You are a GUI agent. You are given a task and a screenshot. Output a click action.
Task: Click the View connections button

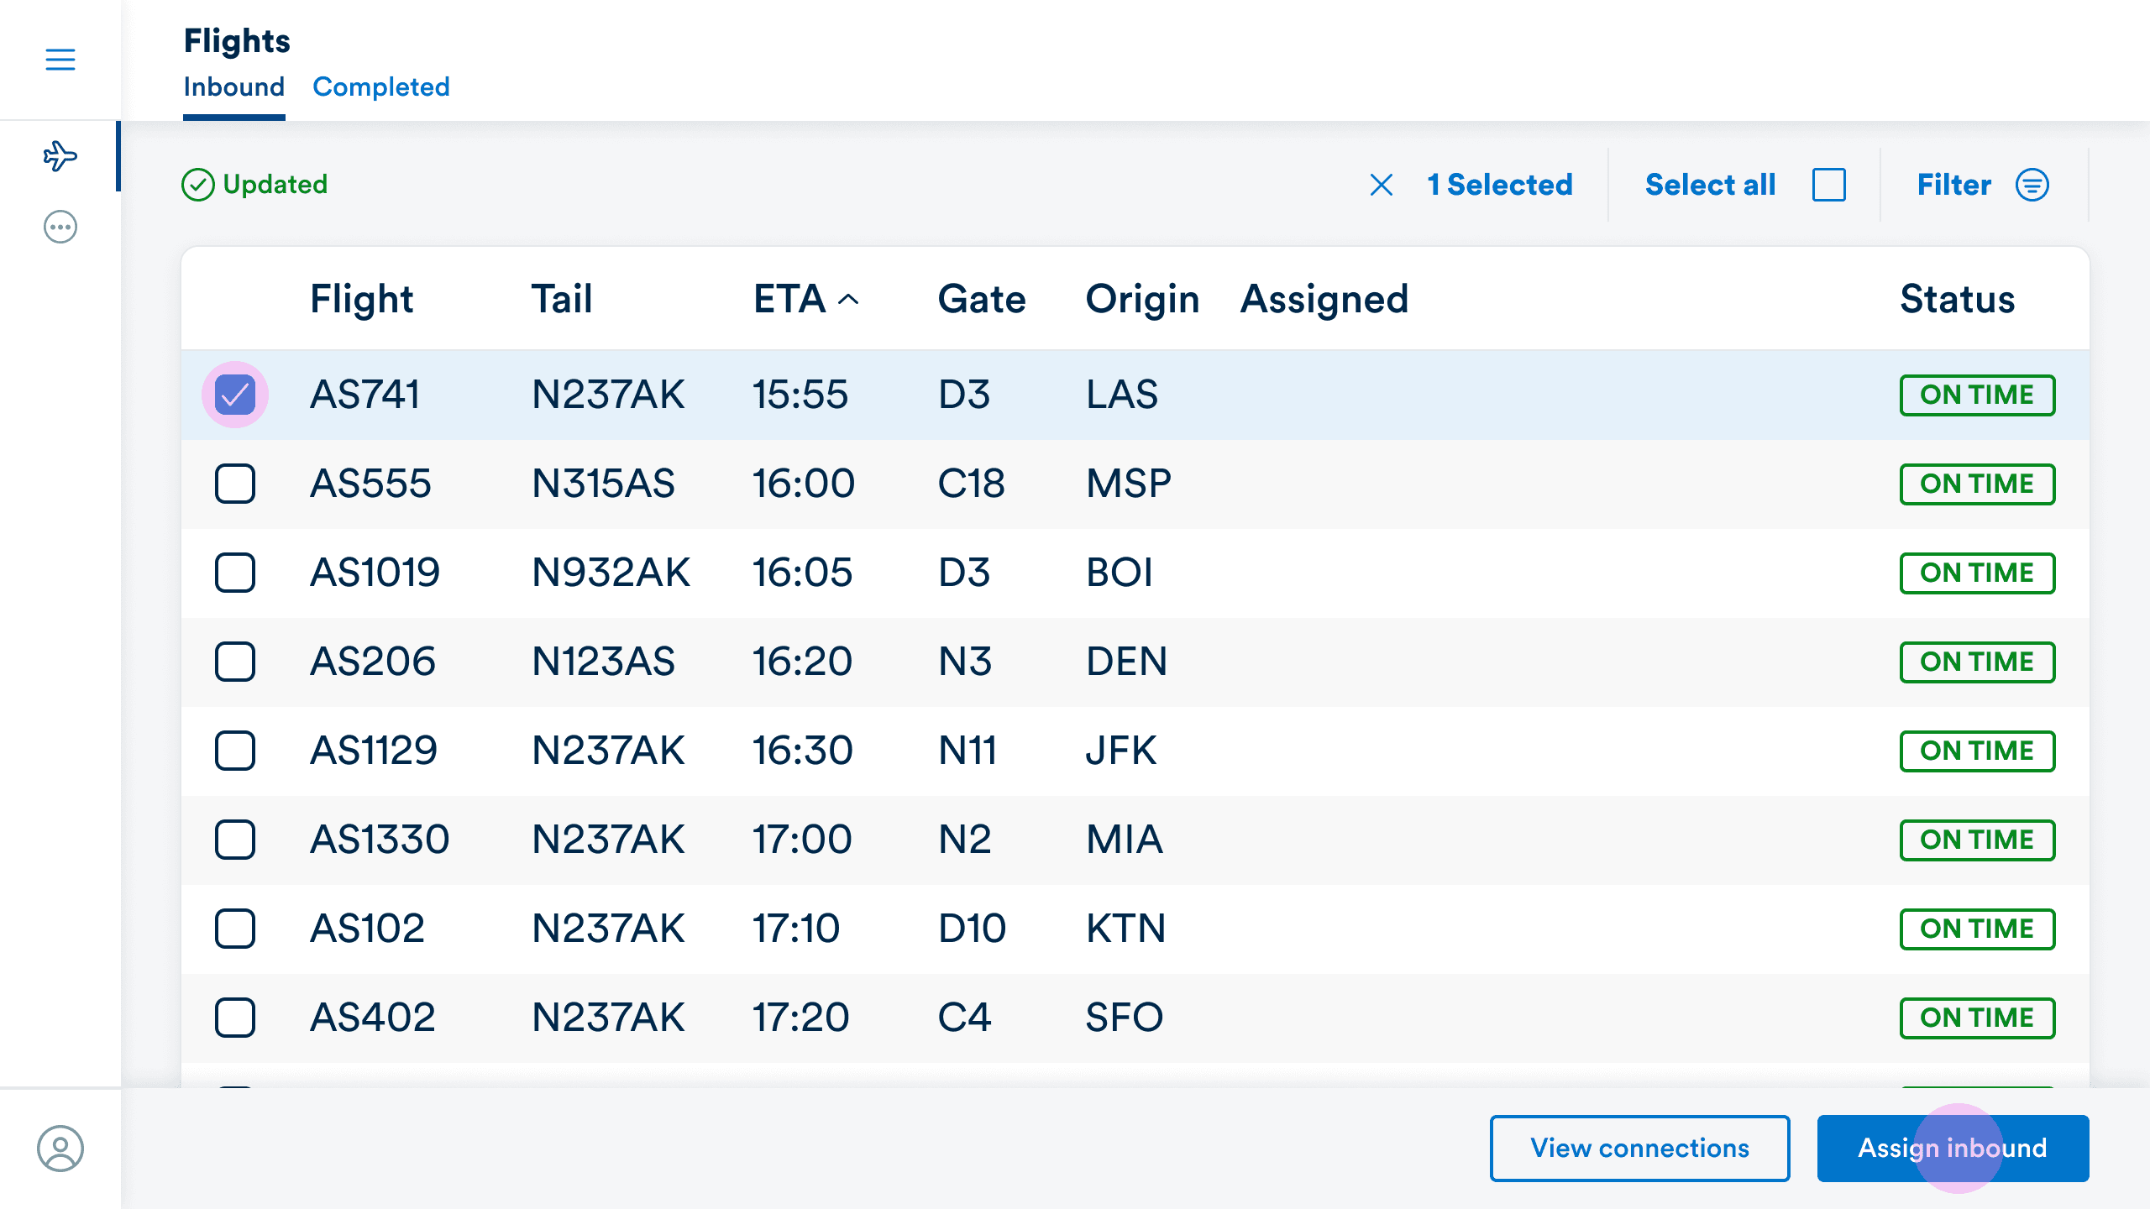point(1639,1148)
